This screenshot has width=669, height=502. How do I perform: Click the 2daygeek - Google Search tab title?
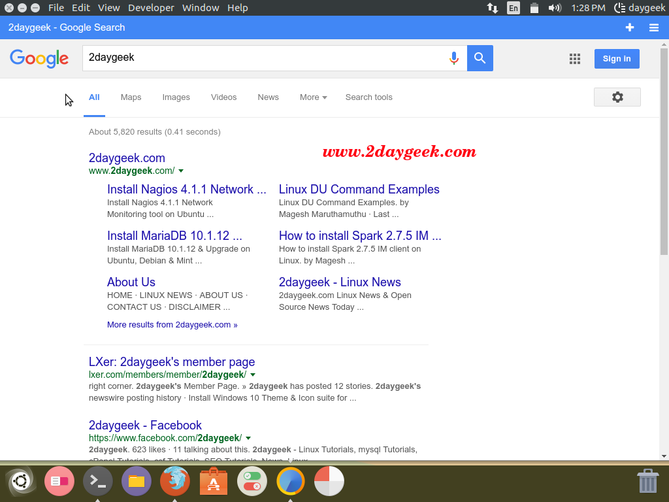point(67,27)
